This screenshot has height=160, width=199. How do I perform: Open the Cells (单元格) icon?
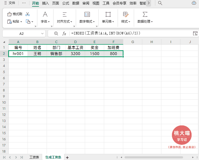click(x=108, y=14)
